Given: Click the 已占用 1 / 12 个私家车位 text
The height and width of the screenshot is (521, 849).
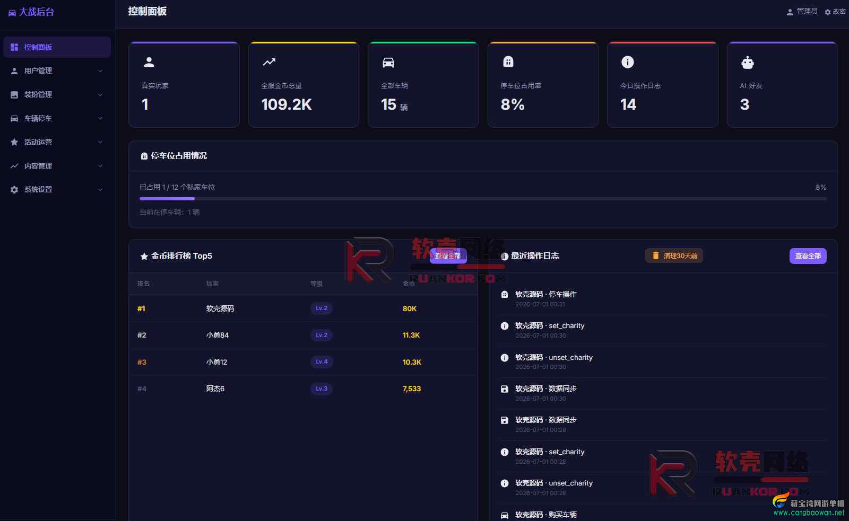Looking at the screenshot, I should tap(177, 187).
